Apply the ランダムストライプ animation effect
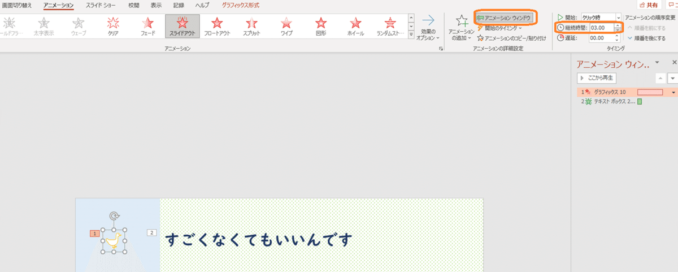The width and height of the screenshot is (678, 272). (x=390, y=26)
